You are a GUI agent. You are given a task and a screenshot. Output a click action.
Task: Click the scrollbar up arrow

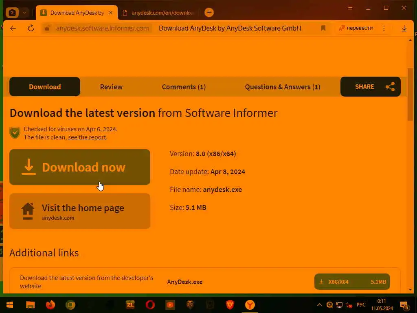(x=410, y=40)
